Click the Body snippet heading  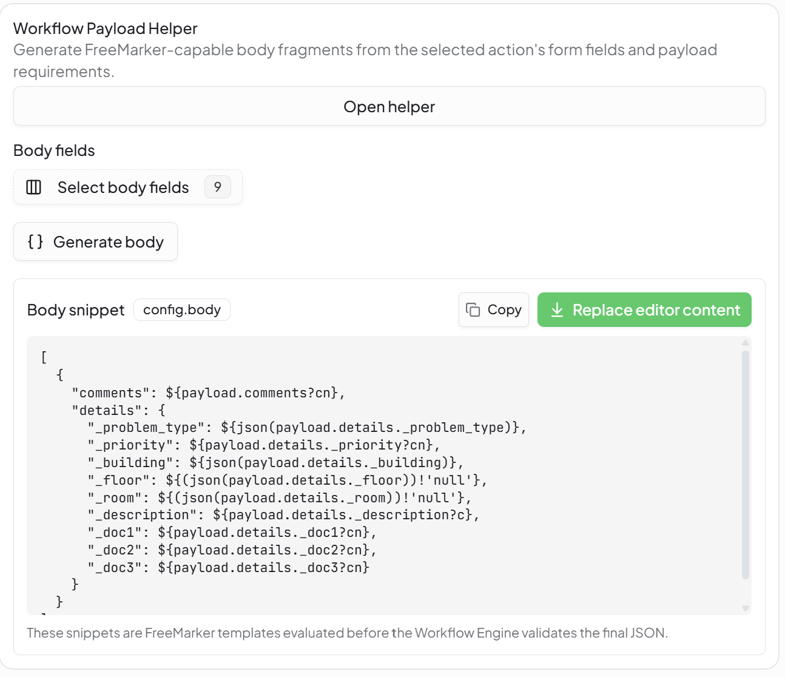76,310
